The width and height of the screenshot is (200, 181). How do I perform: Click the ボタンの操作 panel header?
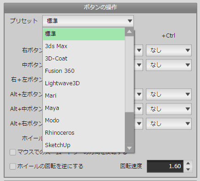pos(100,7)
